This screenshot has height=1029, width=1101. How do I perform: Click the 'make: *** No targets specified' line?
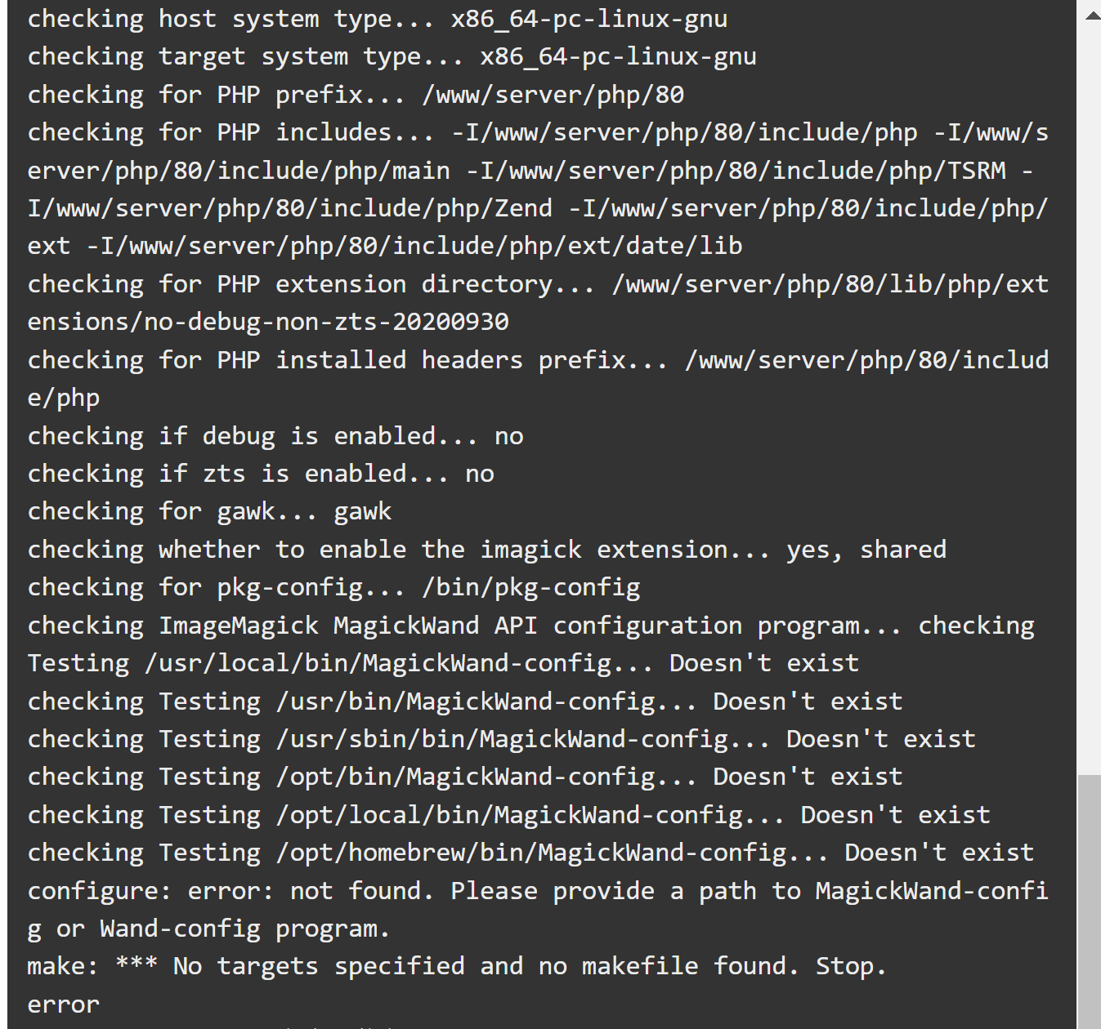coord(457,966)
